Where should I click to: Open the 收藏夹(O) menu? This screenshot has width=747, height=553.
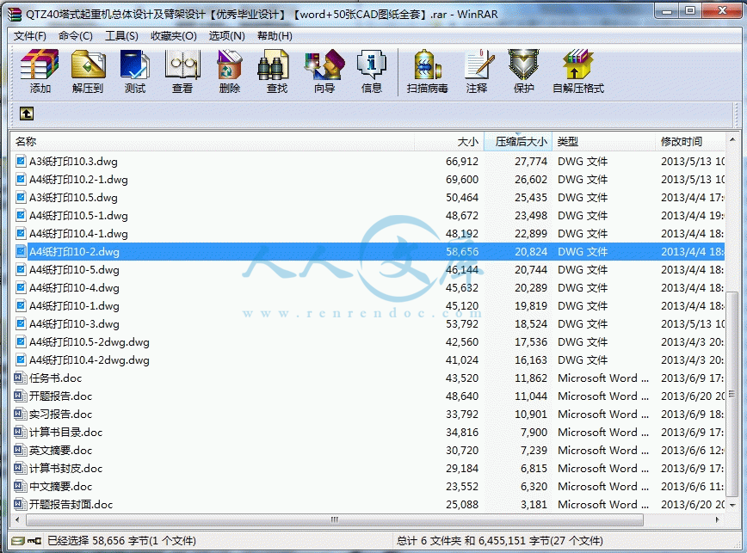click(x=174, y=36)
